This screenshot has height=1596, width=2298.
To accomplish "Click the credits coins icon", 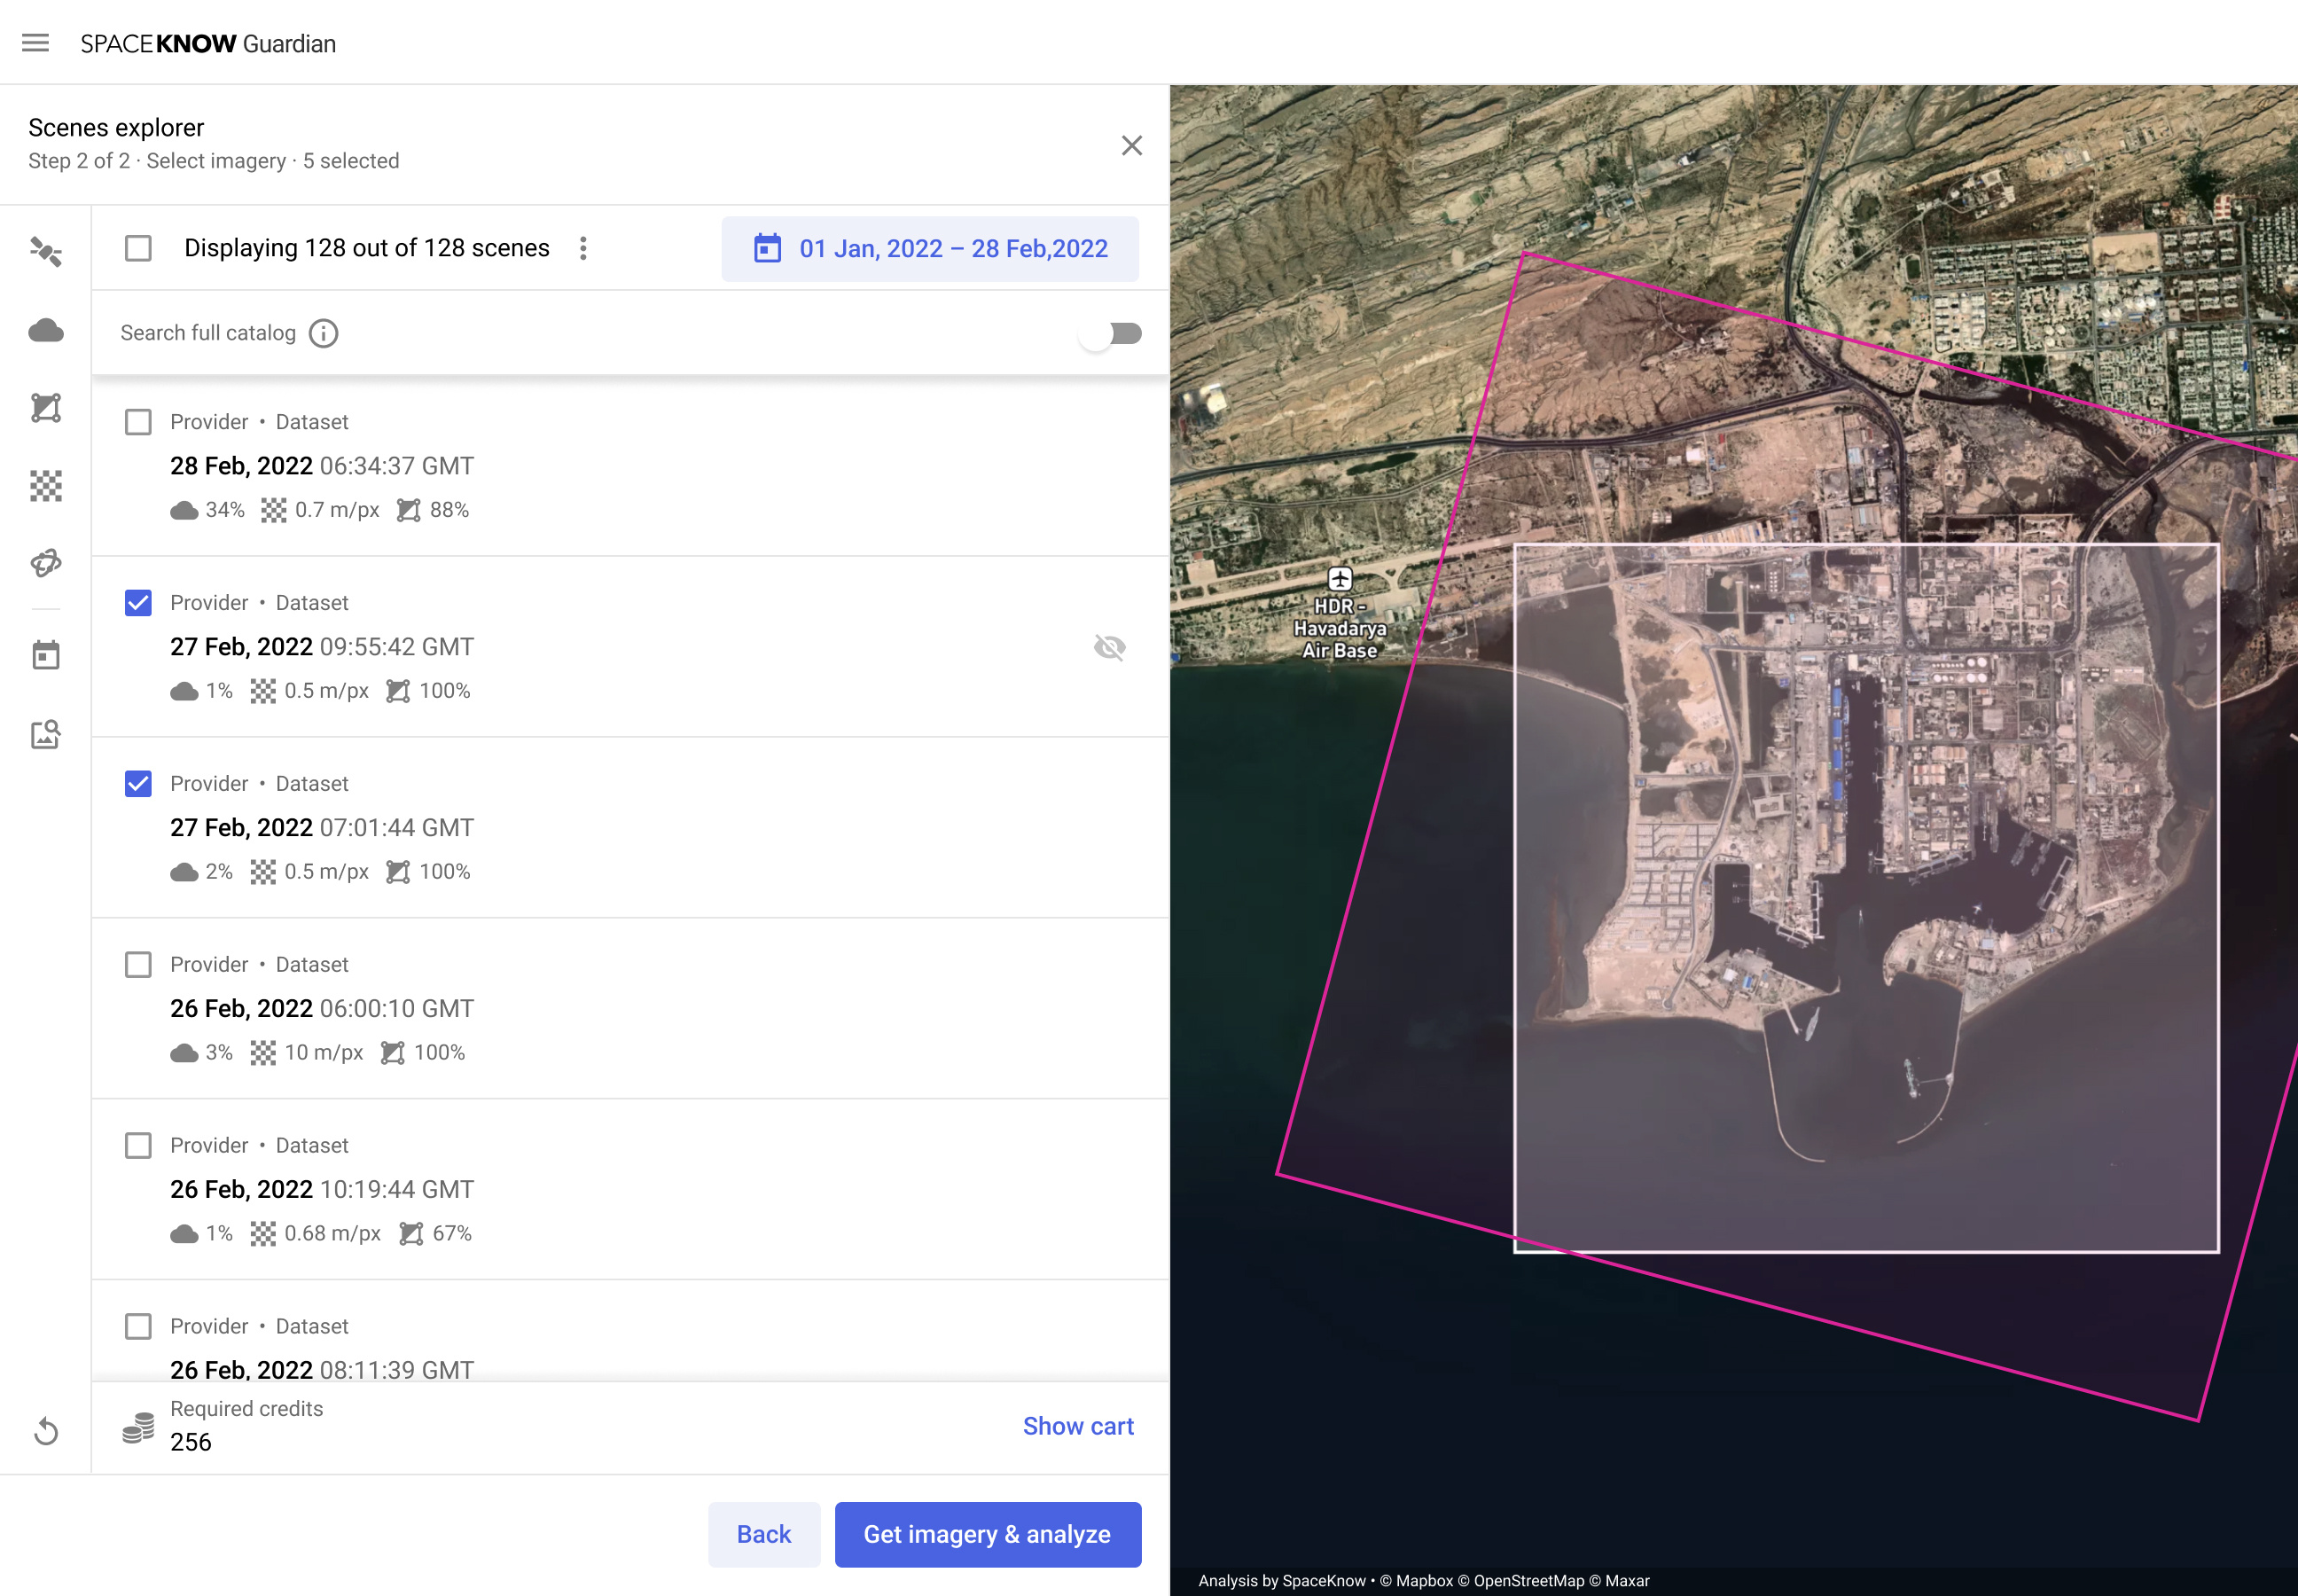I will click(x=138, y=1427).
